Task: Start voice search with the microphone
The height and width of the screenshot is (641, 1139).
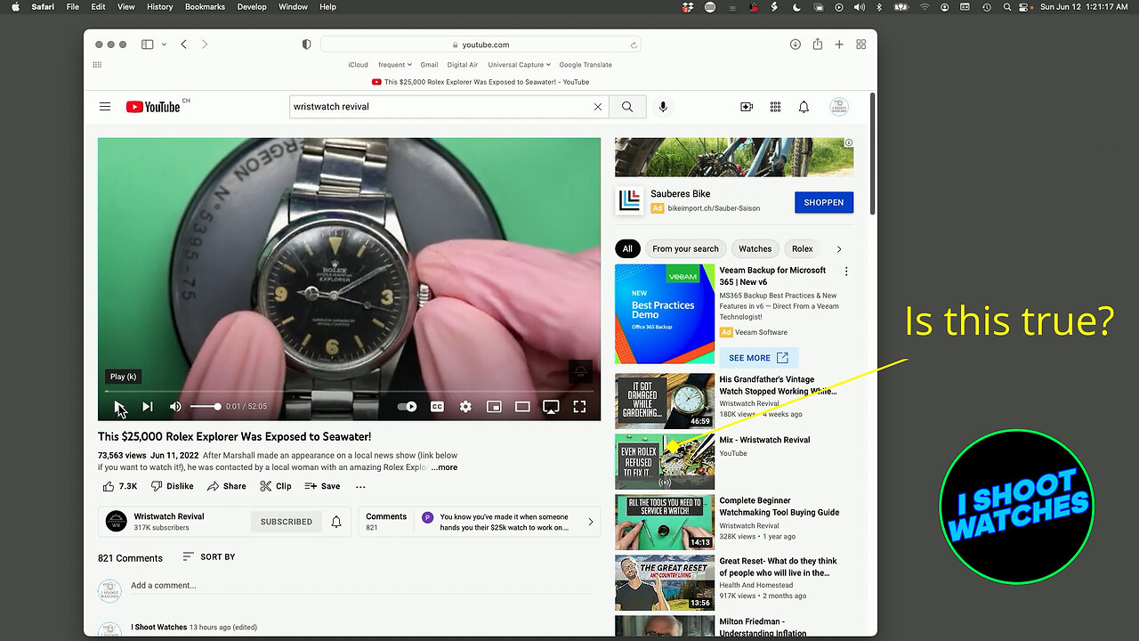Action: point(662,107)
